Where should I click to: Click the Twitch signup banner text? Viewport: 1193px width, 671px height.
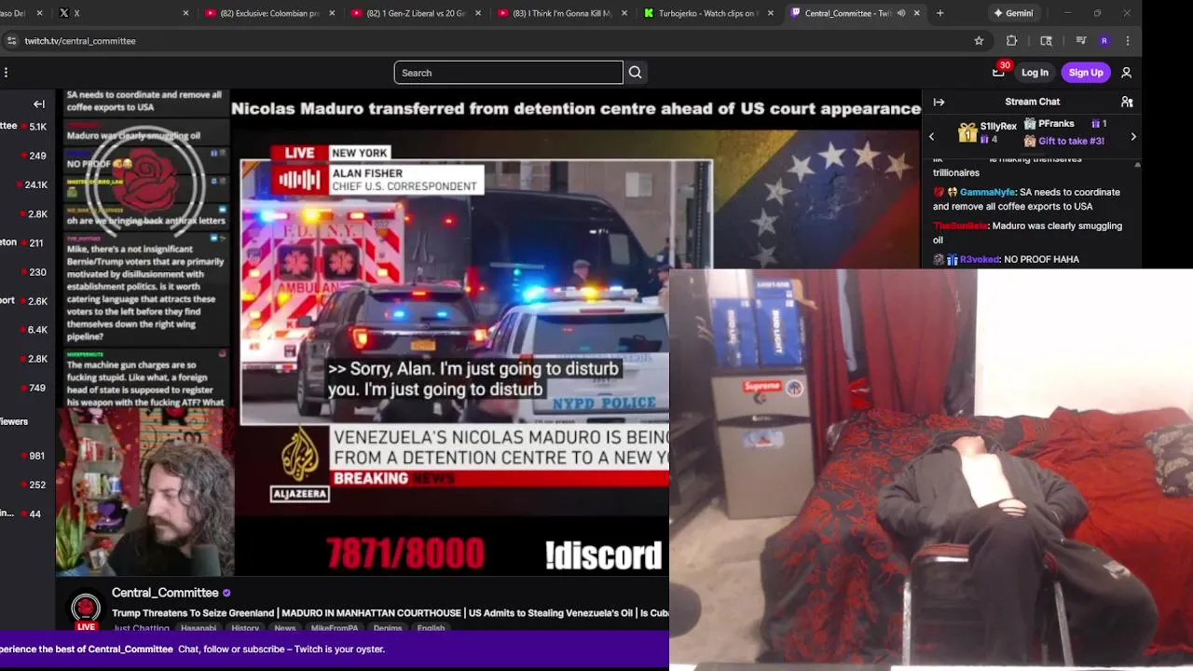click(192, 649)
